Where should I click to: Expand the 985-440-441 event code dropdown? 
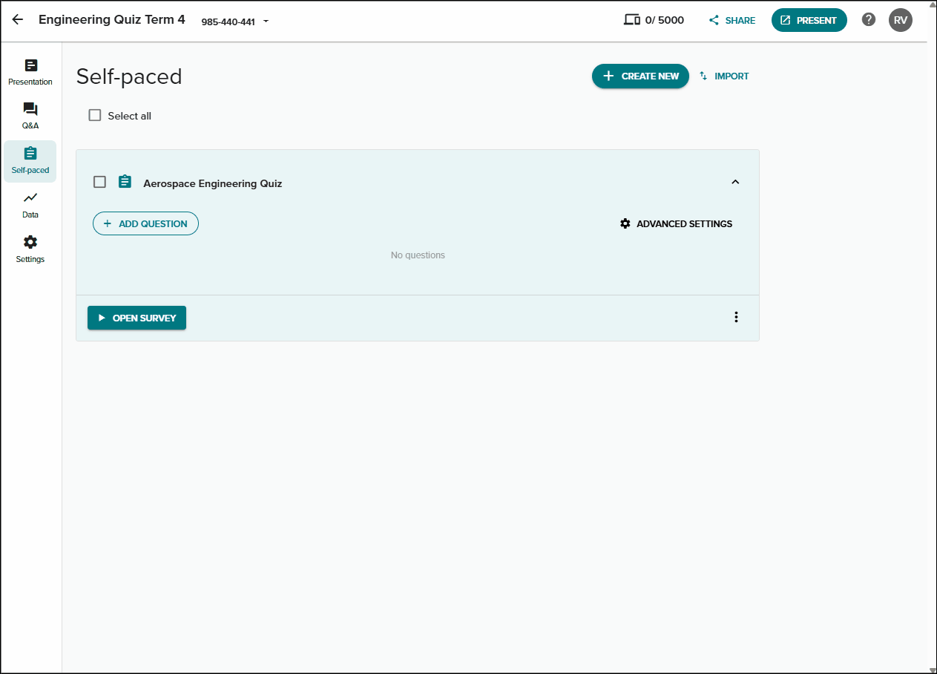click(x=235, y=22)
